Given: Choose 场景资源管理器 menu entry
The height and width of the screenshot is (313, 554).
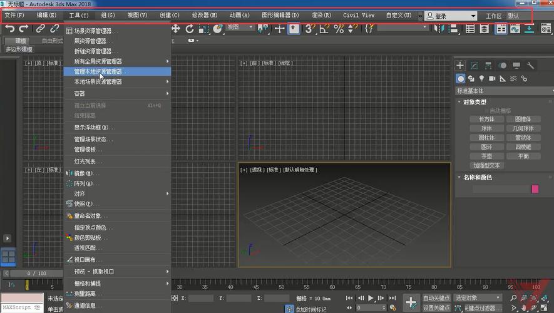Looking at the screenshot, I should coord(117,31).
